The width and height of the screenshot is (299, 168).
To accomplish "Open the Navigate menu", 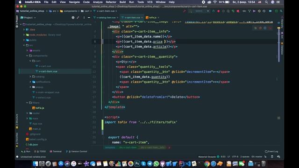I will pos(74,2).
